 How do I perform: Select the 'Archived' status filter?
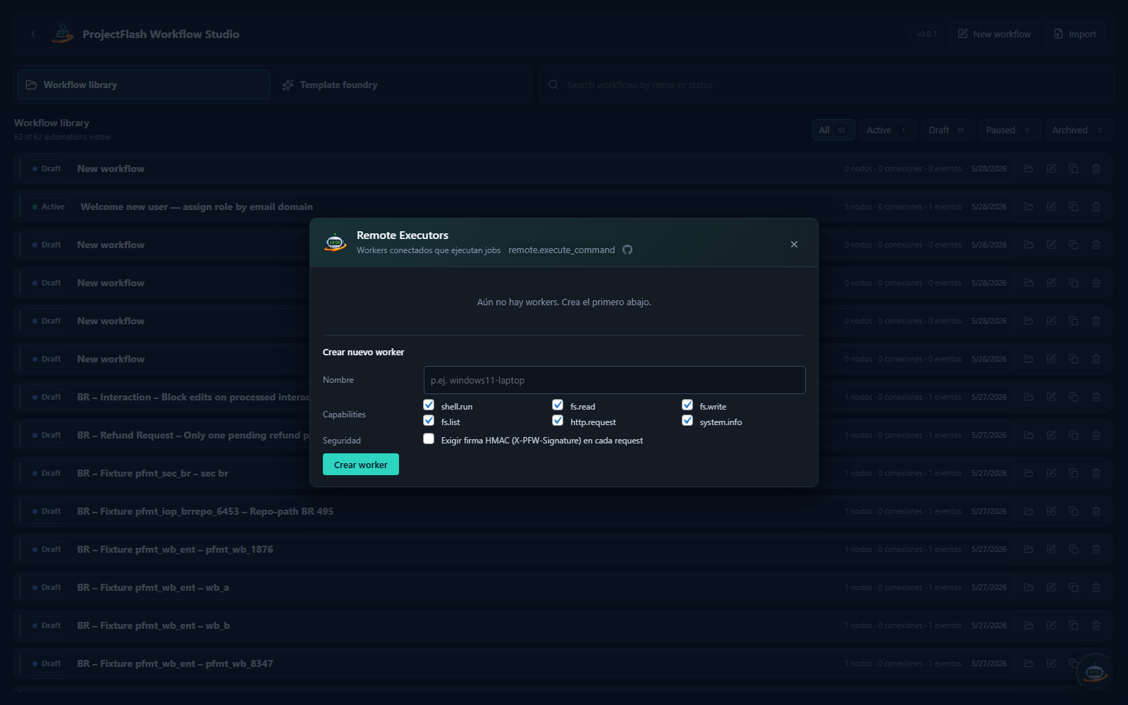pyautogui.click(x=1079, y=130)
